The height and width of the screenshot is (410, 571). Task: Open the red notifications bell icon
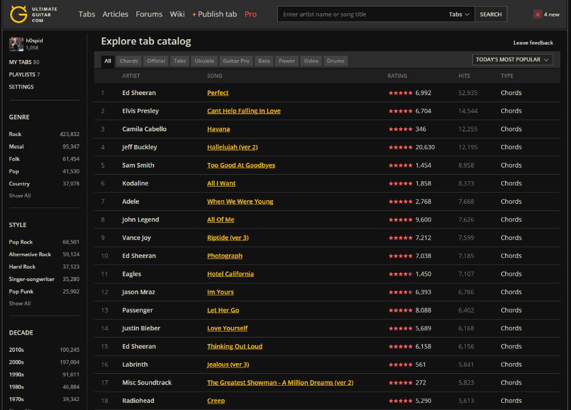(x=538, y=14)
